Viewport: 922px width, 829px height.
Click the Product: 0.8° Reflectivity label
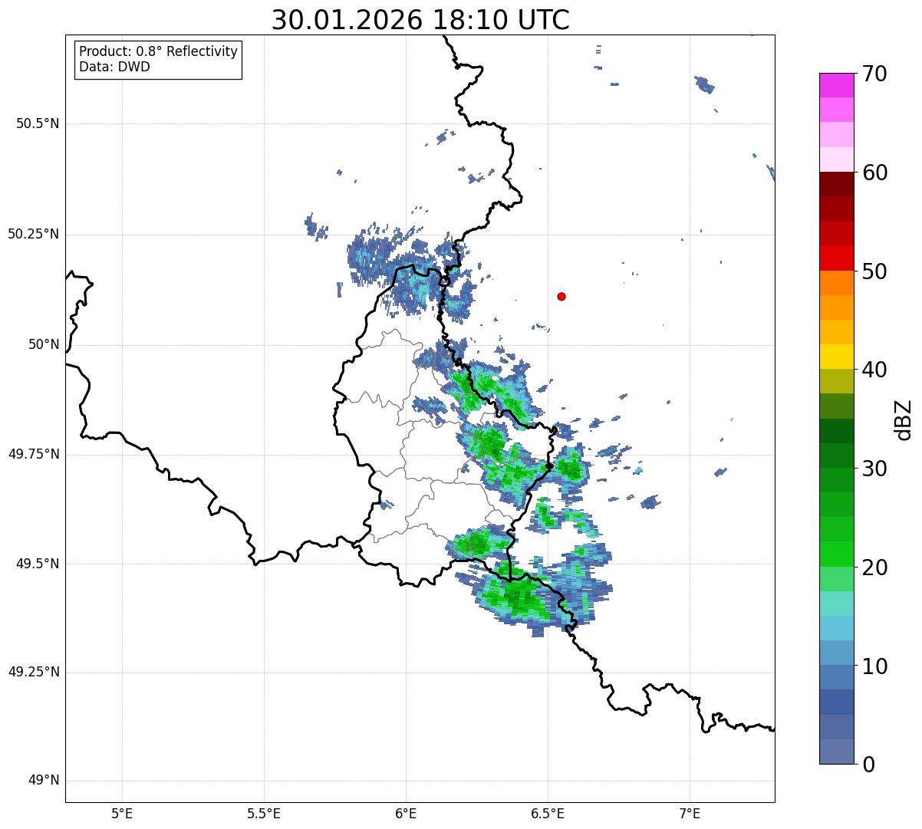tap(159, 51)
